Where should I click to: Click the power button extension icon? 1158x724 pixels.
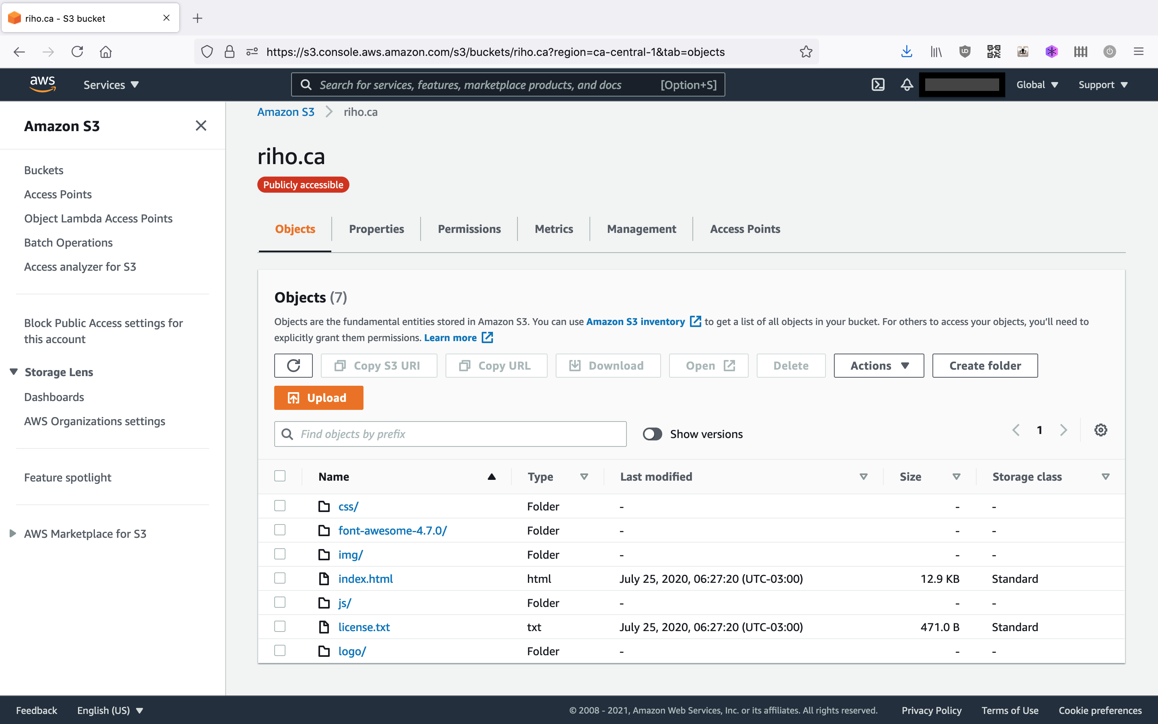pos(1109,52)
